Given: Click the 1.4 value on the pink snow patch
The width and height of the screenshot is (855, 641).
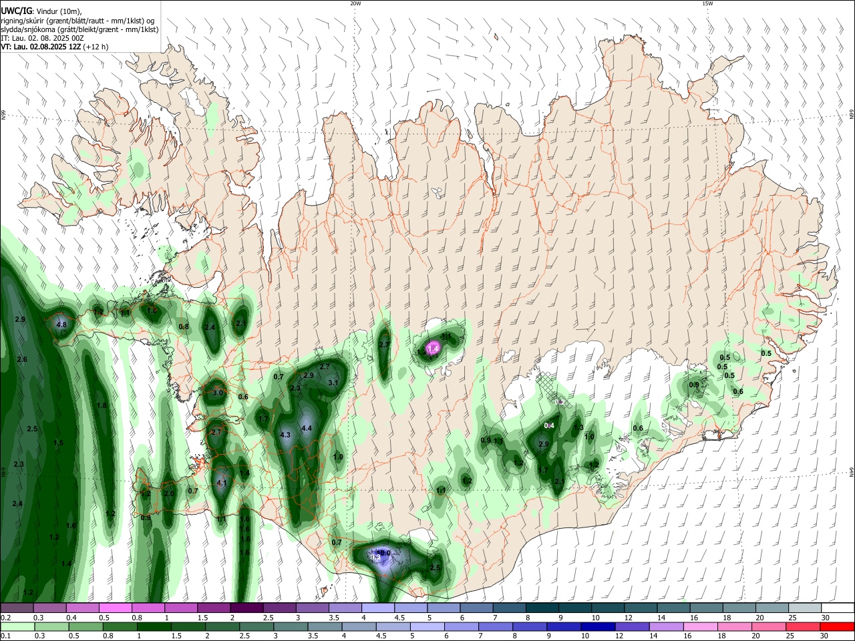Looking at the screenshot, I should coord(433,349).
